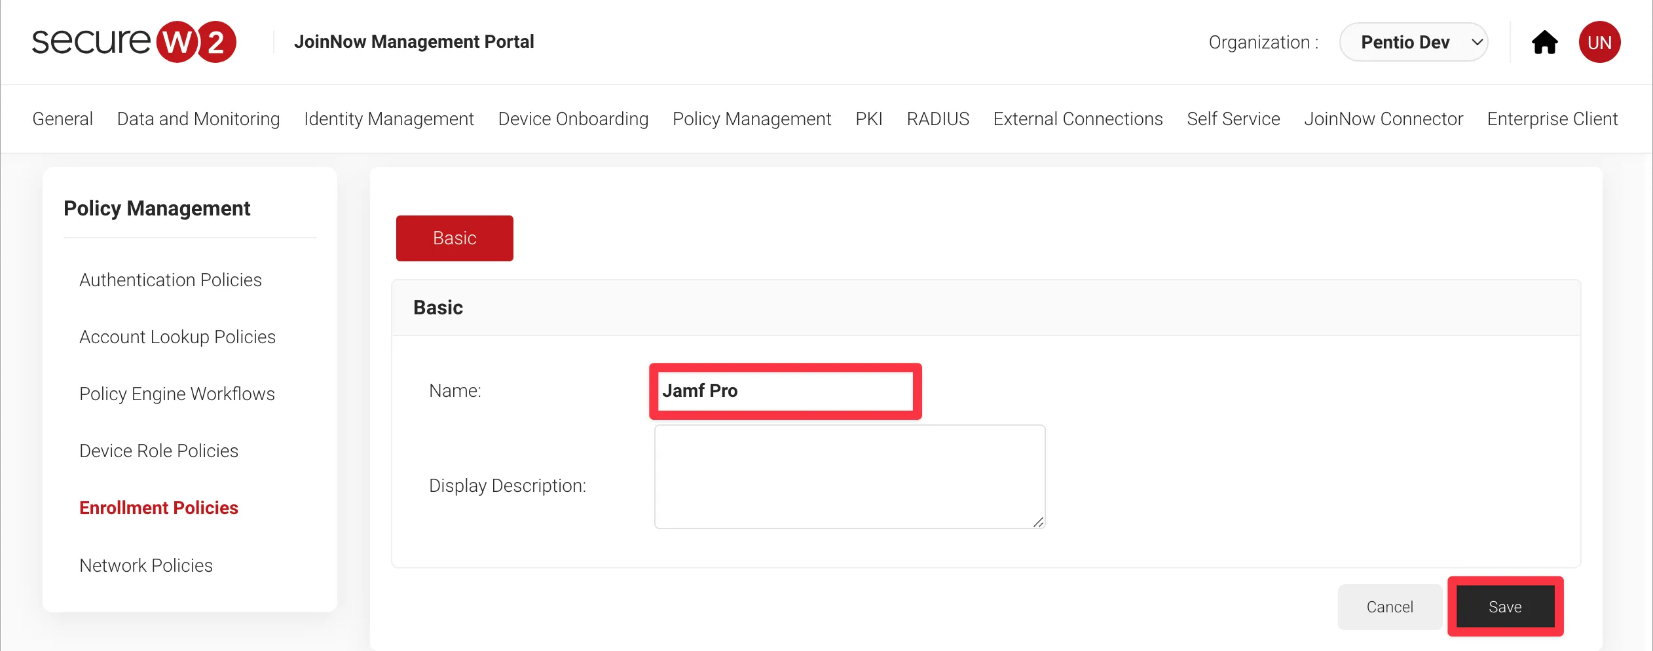Open Data and Monitoring menu

pyautogui.click(x=198, y=119)
